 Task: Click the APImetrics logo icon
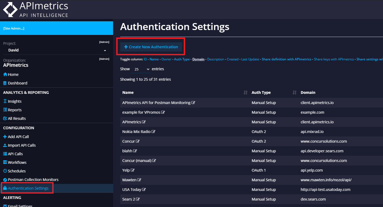pos(10,10)
